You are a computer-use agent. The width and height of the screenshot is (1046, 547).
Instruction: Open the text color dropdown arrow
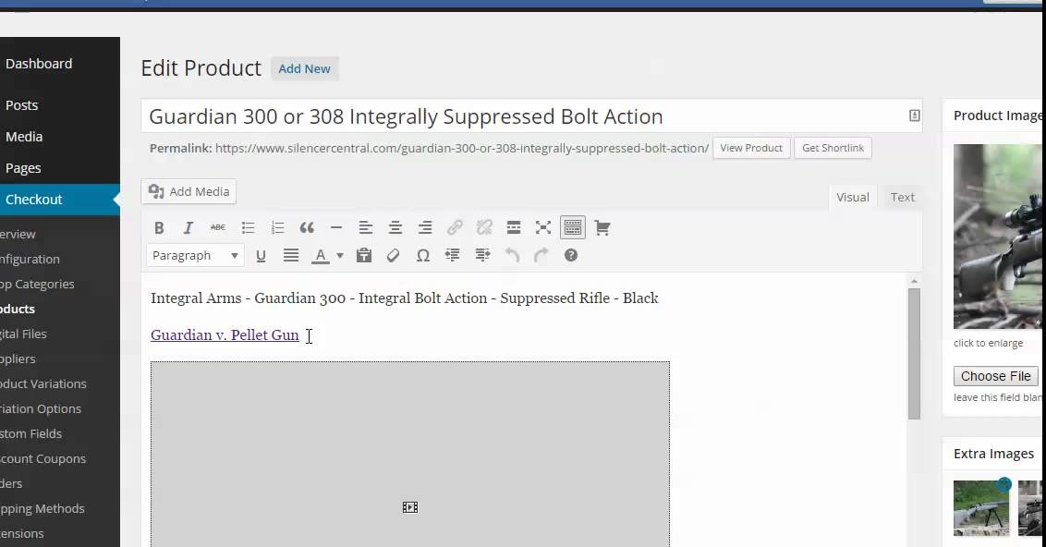point(339,256)
